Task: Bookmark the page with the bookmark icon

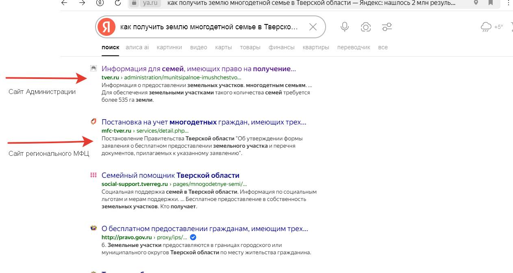Action: pos(491,3)
